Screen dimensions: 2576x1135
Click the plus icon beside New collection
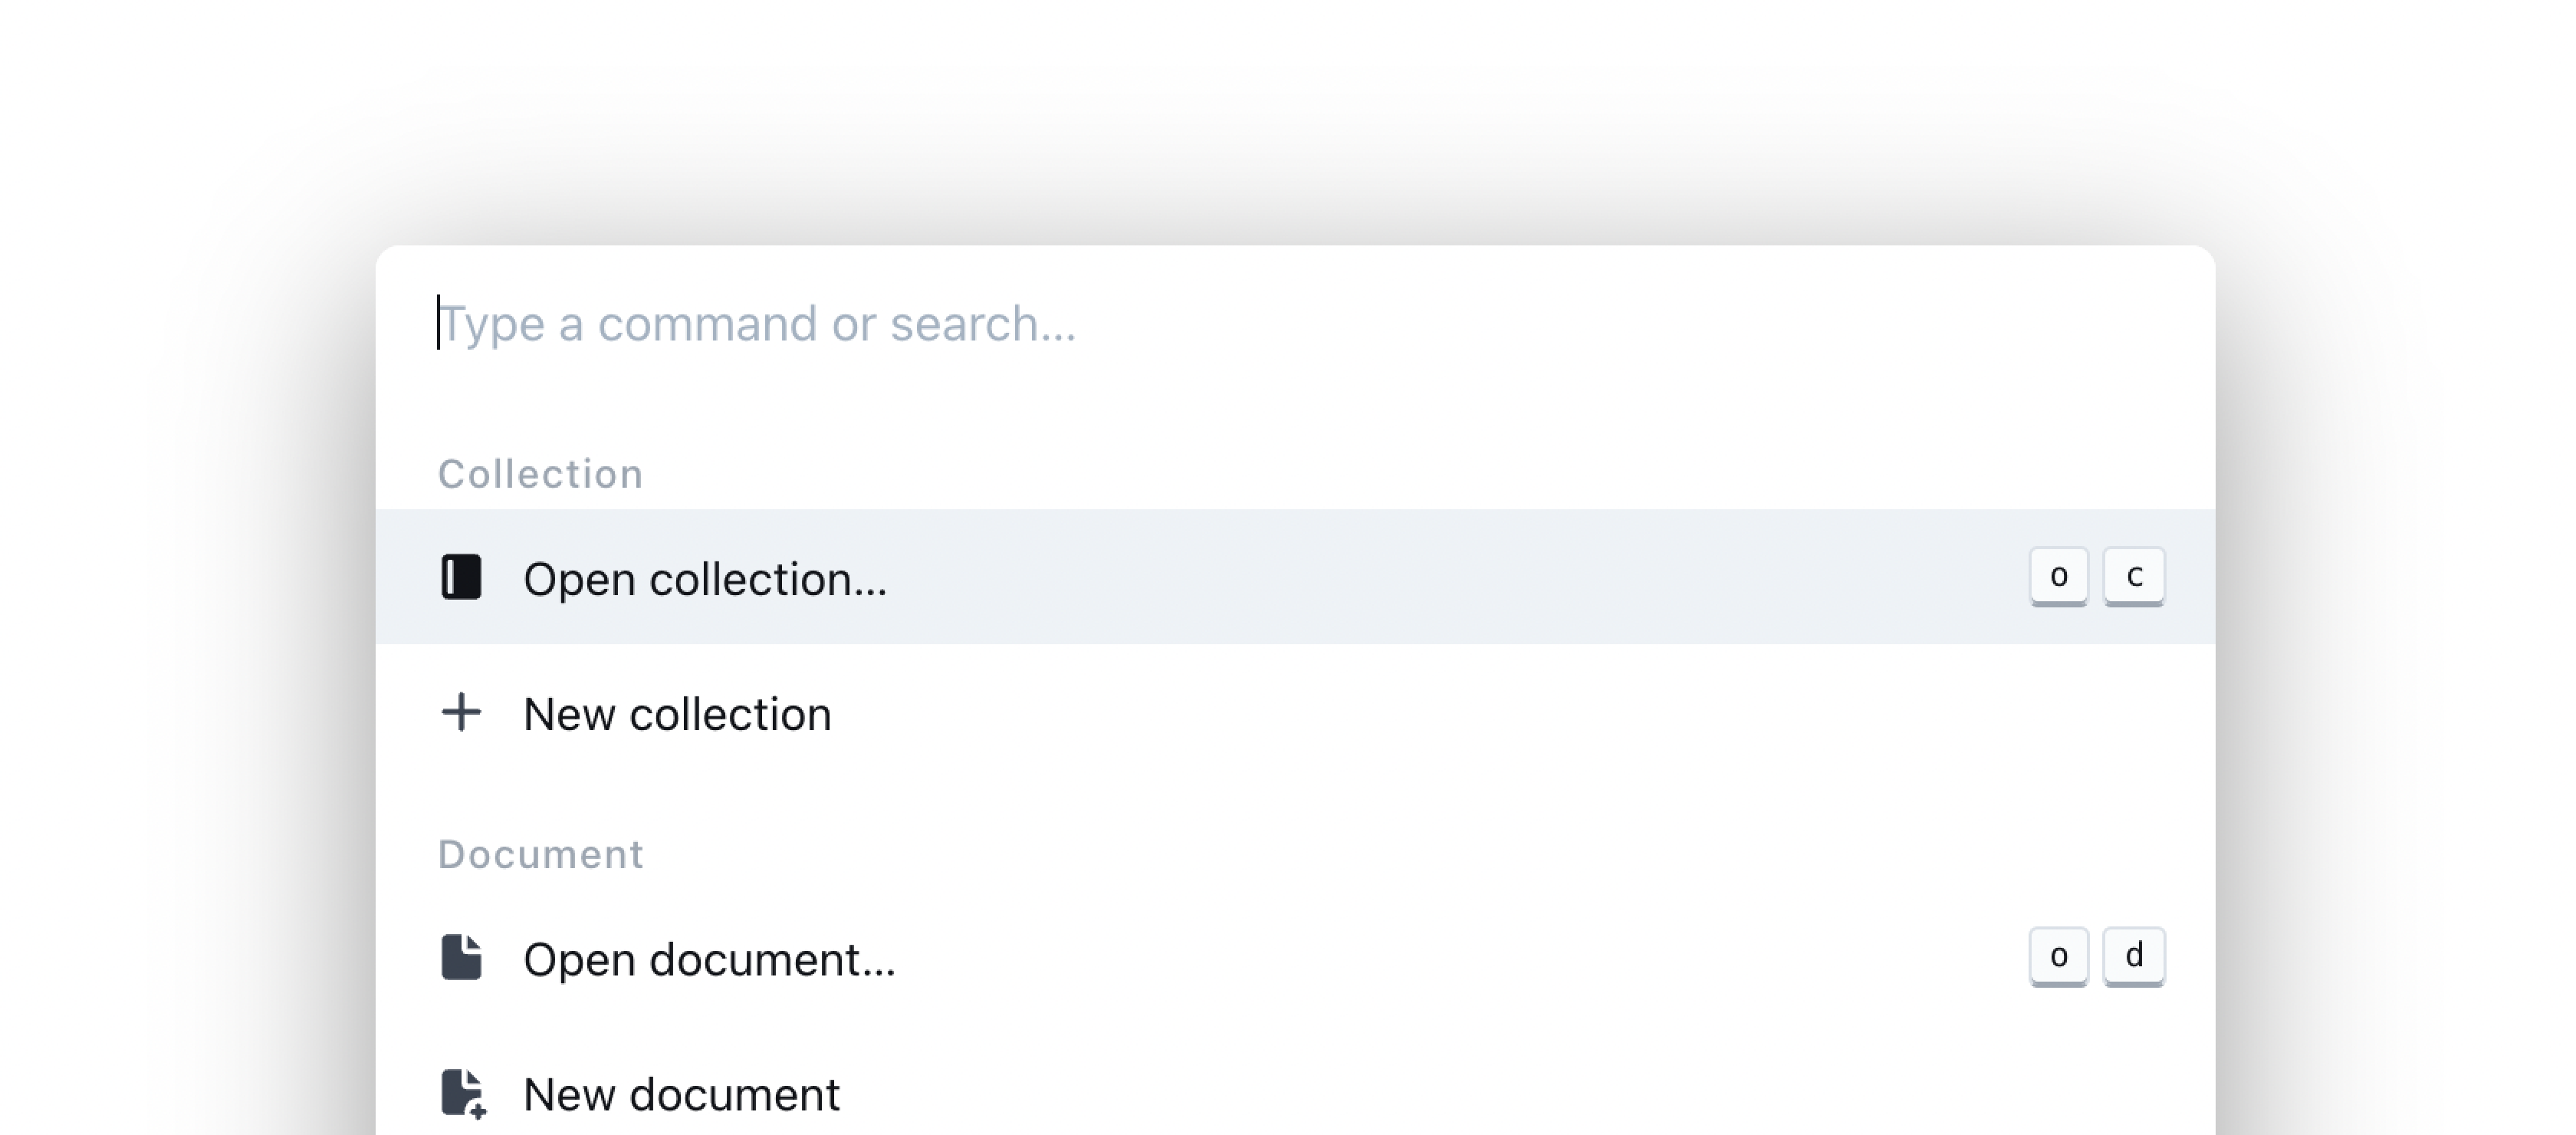coord(461,713)
